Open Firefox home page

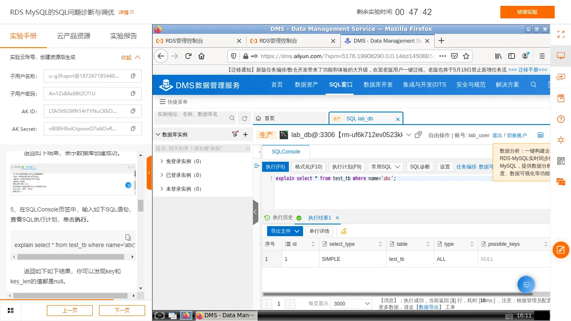click(201, 56)
